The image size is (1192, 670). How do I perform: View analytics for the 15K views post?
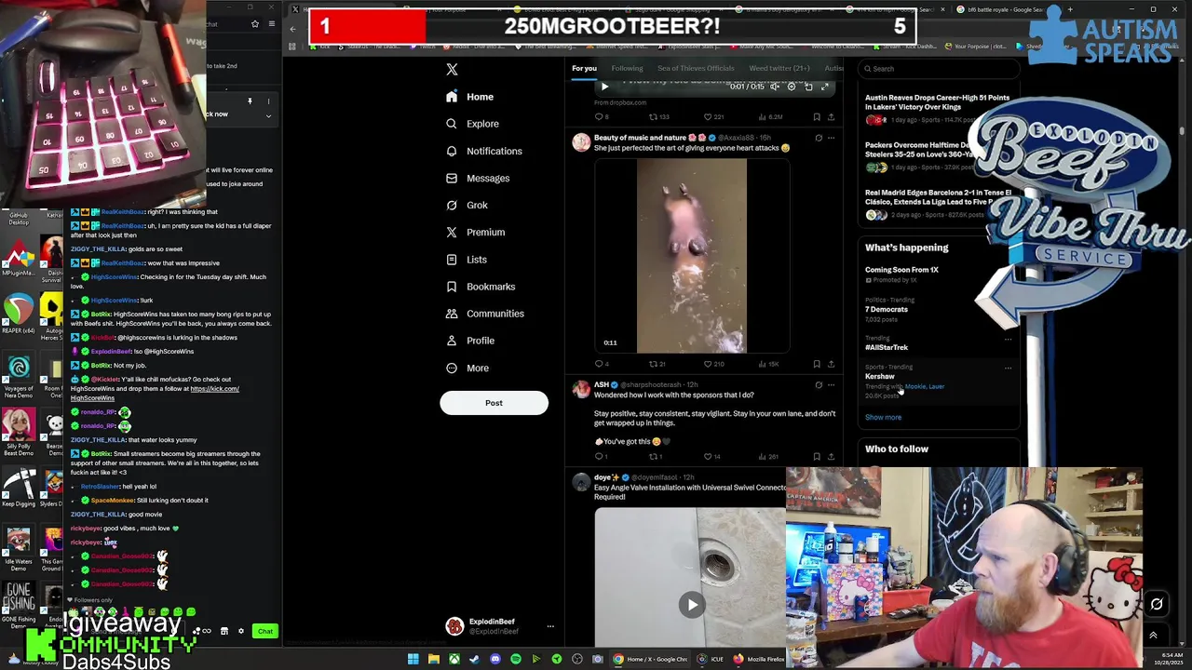coord(768,364)
